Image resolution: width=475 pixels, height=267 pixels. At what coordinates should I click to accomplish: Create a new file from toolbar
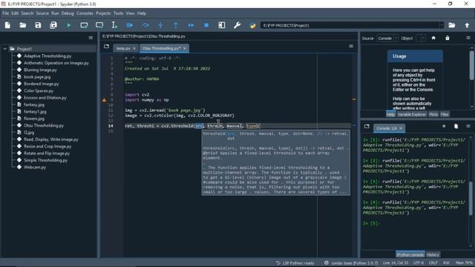pos(7,25)
